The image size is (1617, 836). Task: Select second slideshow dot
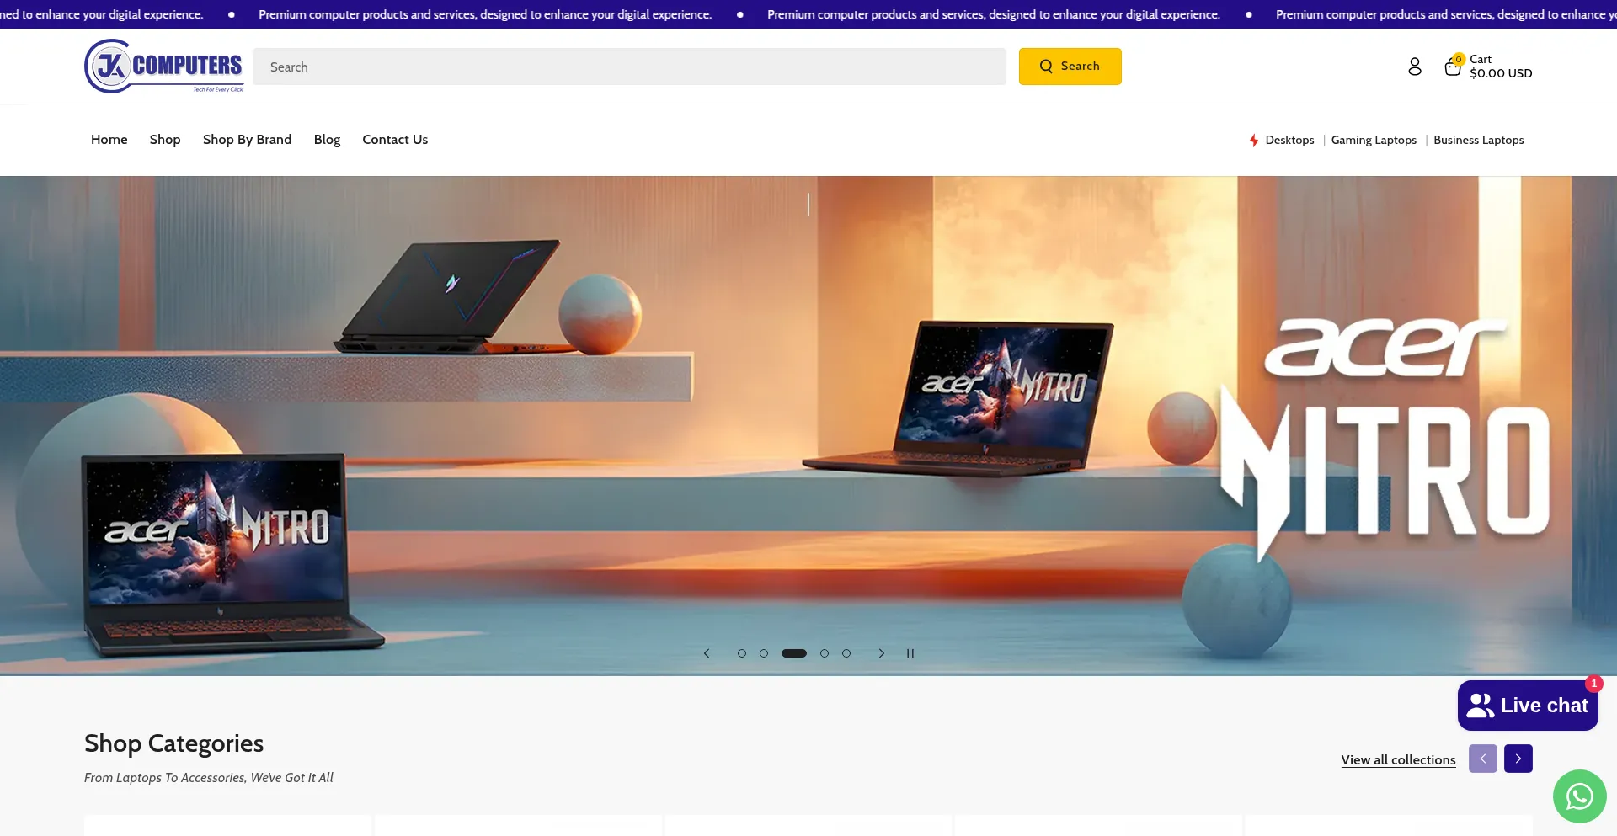764,653
